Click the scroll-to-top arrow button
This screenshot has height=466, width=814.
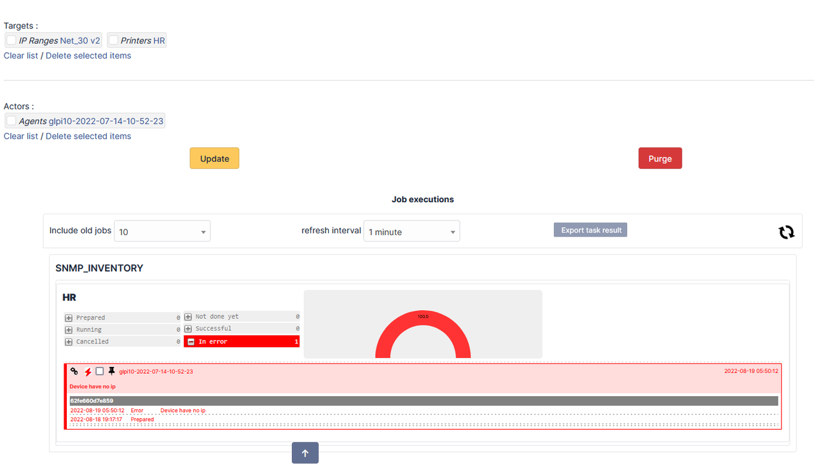point(305,453)
